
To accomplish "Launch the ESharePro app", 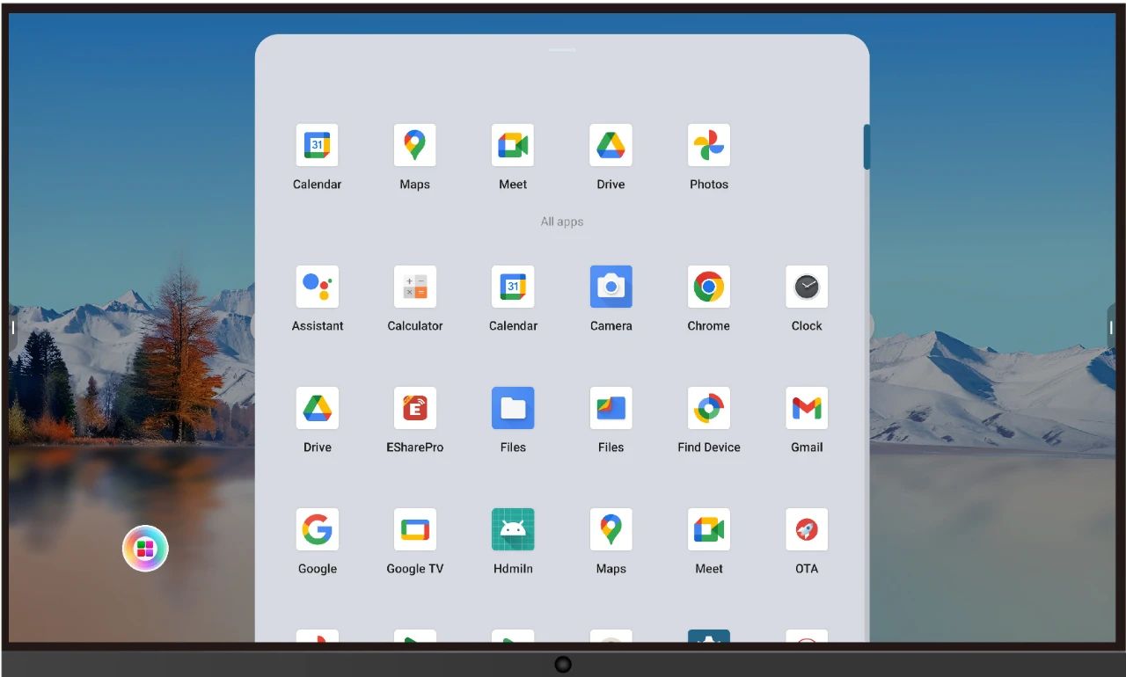I will [x=414, y=408].
